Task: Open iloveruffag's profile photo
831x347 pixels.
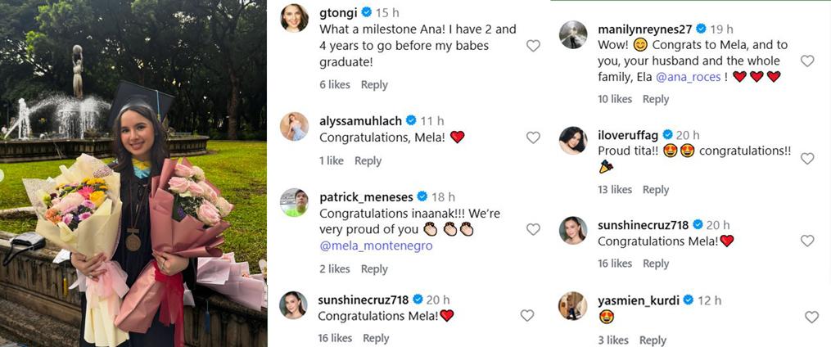Action: click(573, 141)
